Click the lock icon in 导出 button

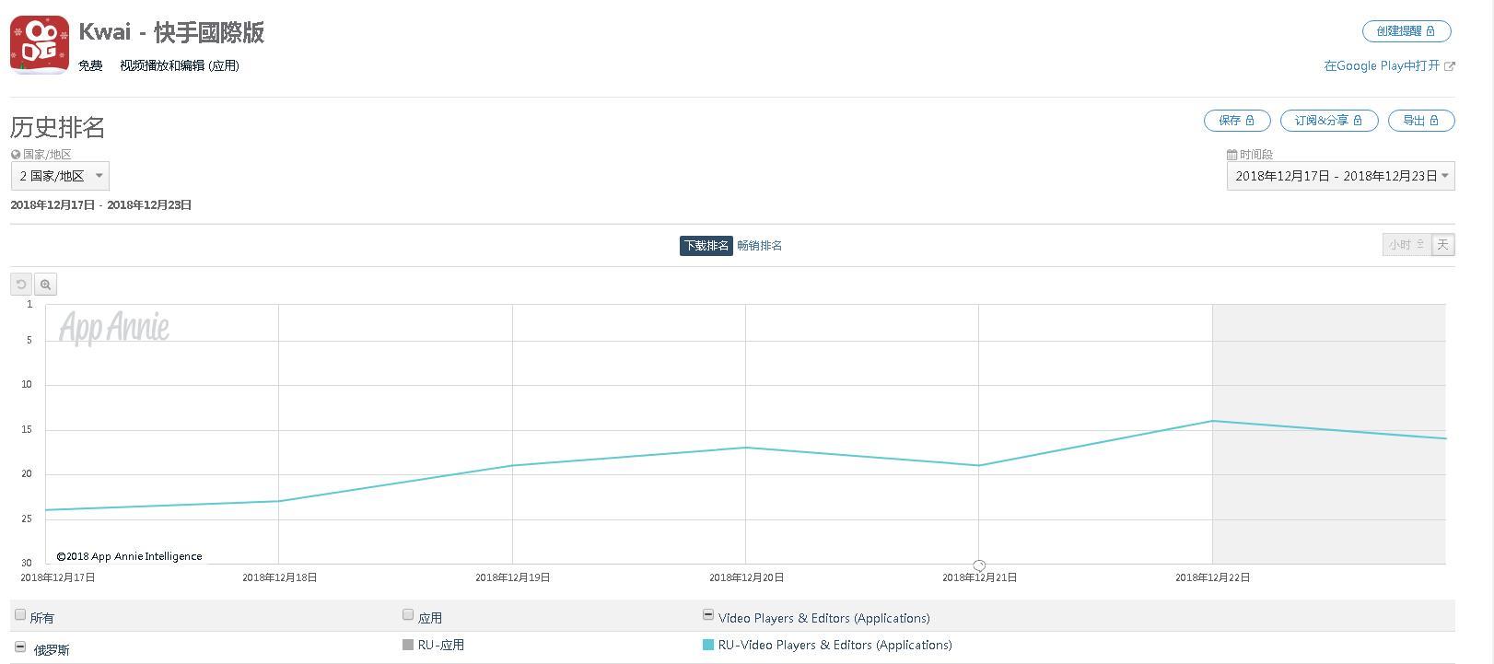click(1434, 121)
